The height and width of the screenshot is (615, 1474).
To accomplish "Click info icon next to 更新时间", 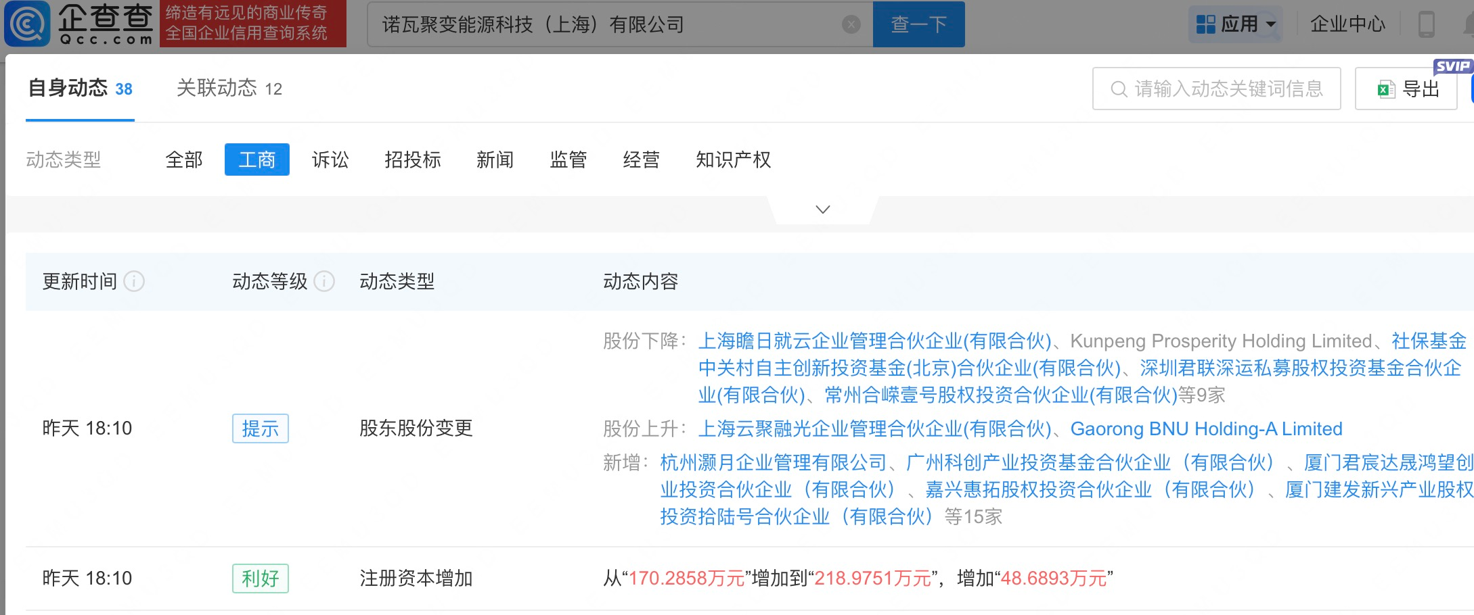I will point(134,281).
